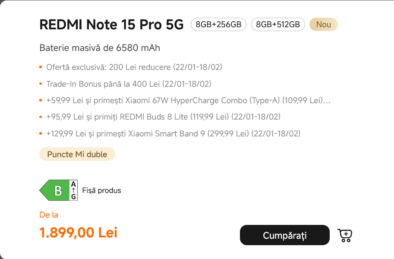Click the Ofertă exclusivă 200 Lei reducere line
Viewport: 394px width, 259px height.
click(134, 67)
